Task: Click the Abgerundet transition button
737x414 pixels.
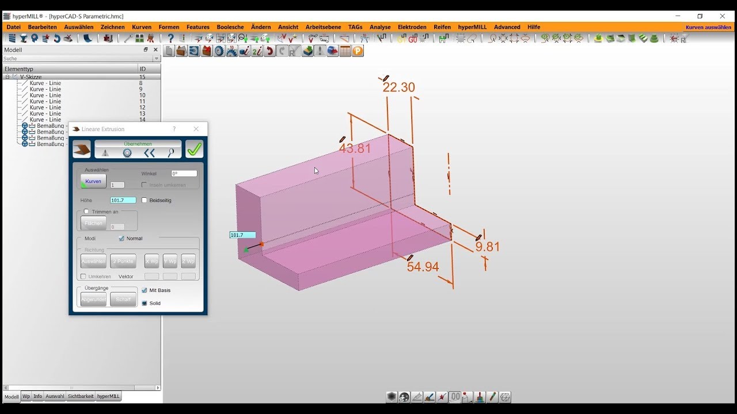Action: point(93,300)
